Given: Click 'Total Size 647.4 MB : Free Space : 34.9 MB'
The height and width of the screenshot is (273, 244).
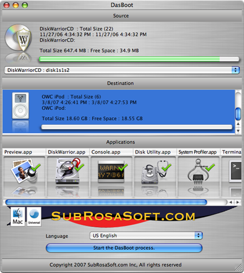Looking at the screenshot, I should click(x=89, y=51).
